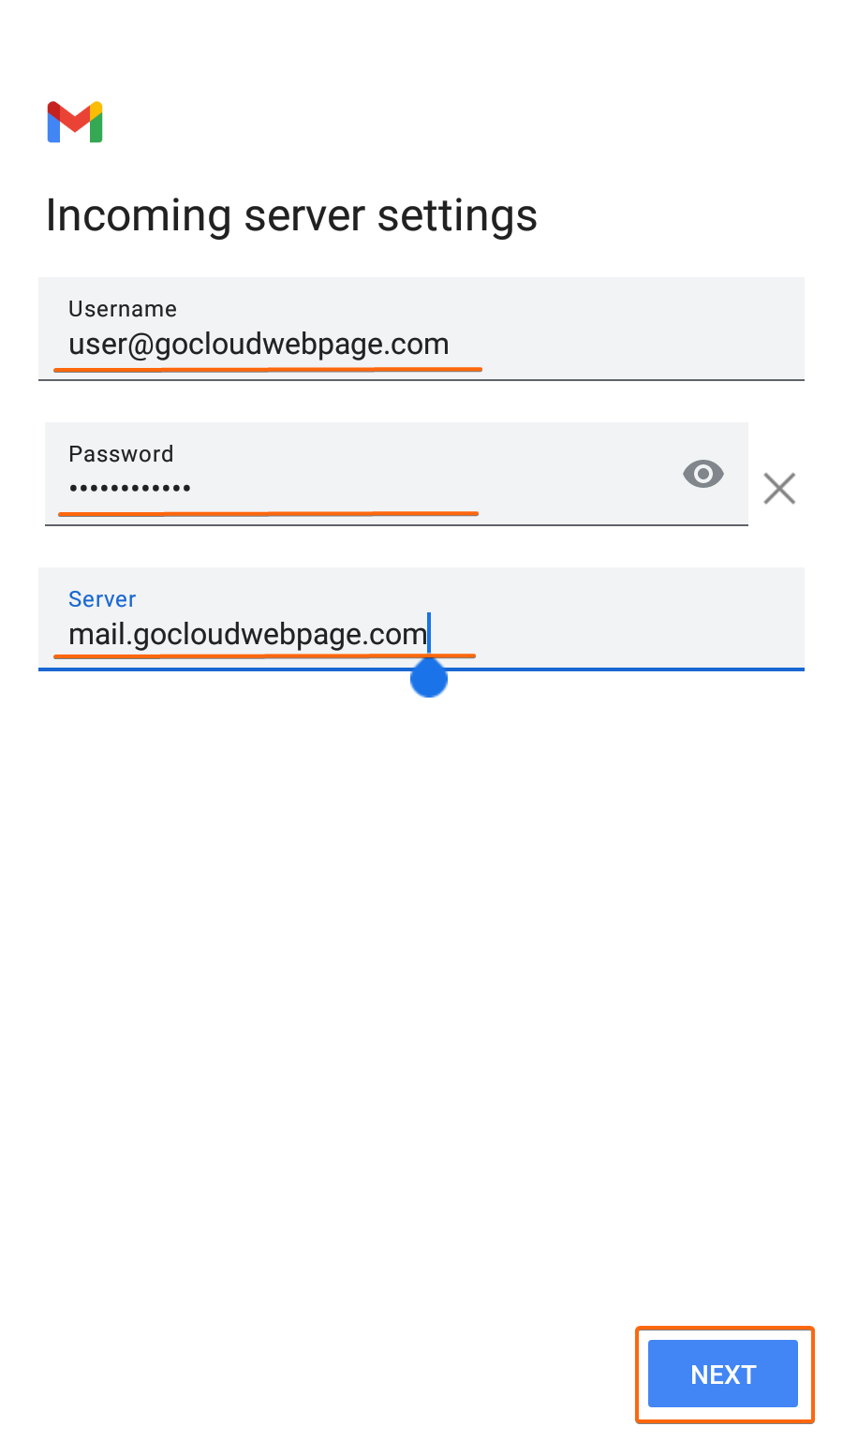
Task: Click the orange underline beneath server address
Action: [x=265, y=655]
